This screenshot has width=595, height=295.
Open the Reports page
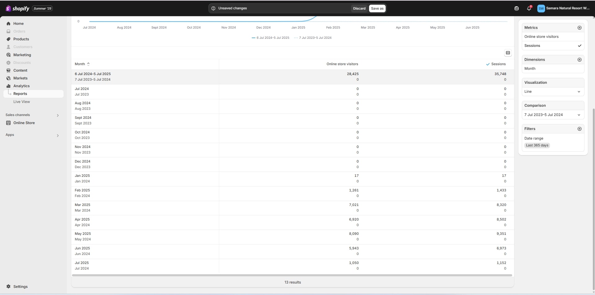click(x=20, y=94)
